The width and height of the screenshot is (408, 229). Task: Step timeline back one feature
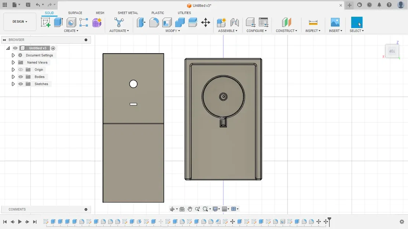[12, 222]
